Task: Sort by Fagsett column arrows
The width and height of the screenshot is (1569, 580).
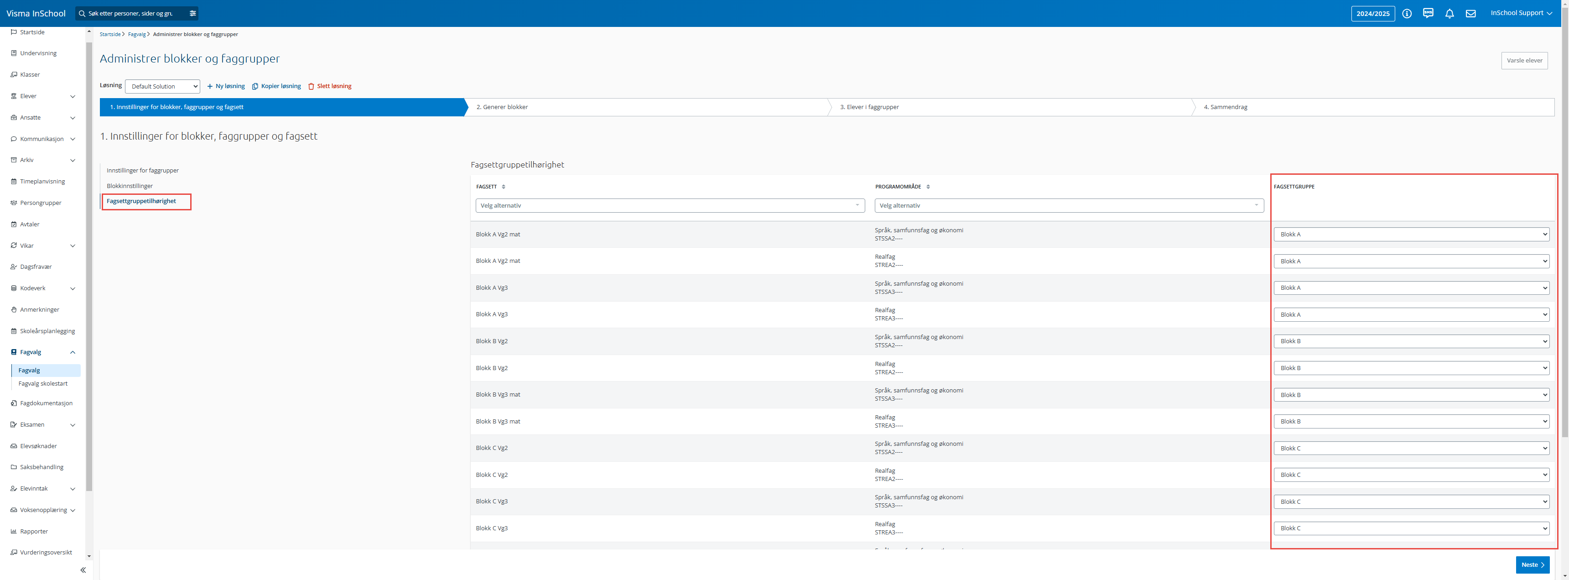Action: (503, 187)
